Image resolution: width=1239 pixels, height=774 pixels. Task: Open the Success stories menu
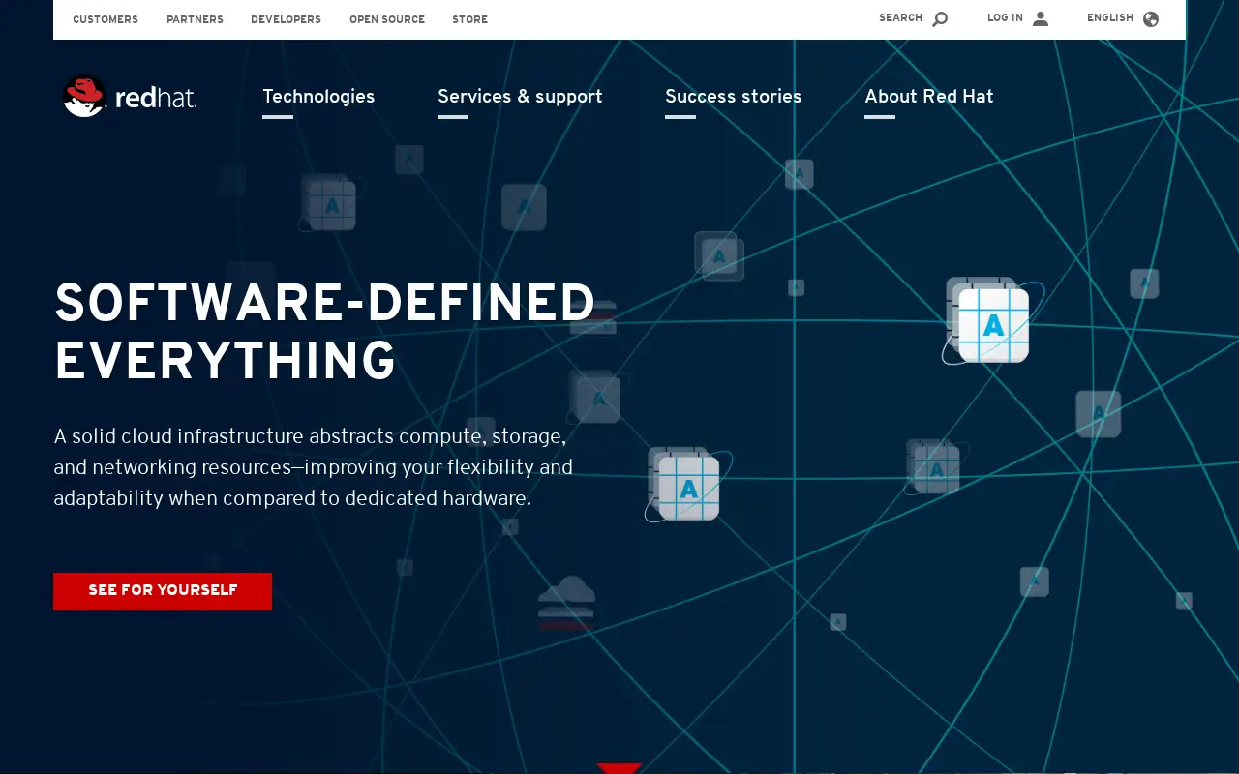point(733,97)
